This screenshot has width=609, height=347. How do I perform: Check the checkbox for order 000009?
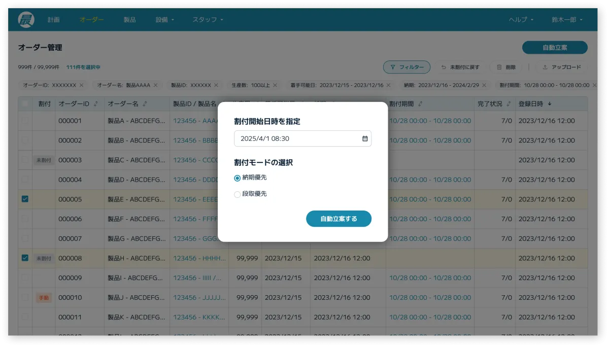(25, 278)
